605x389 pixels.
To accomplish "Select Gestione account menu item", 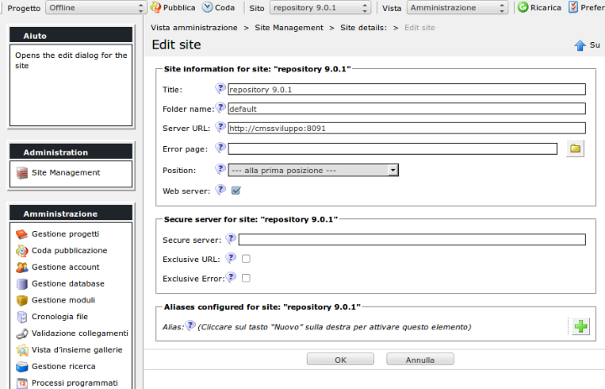I will tap(65, 267).
